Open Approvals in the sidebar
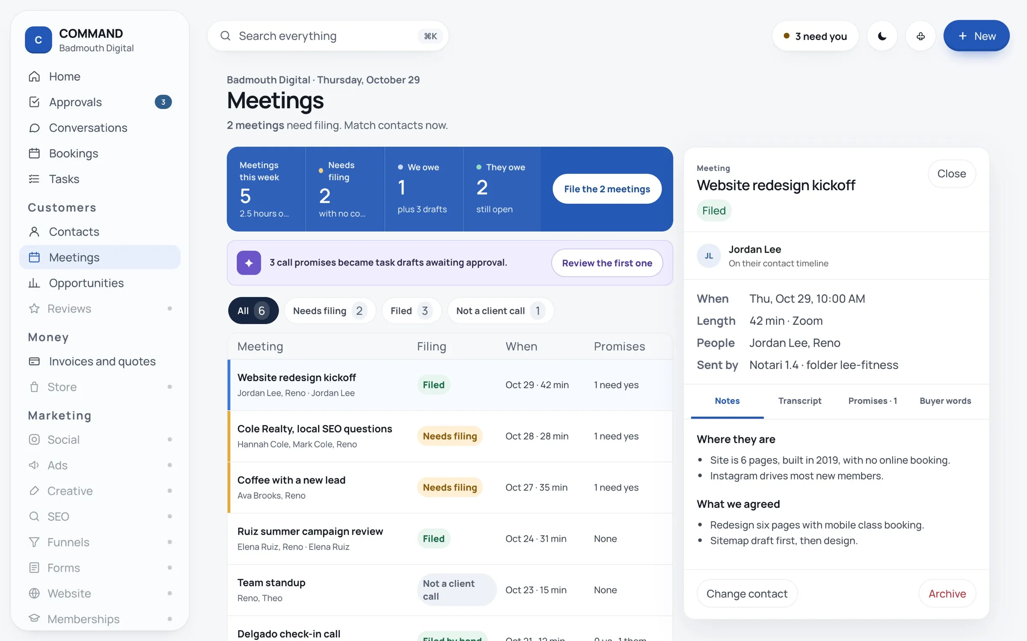The image size is (1027, 641). (100, 102)
